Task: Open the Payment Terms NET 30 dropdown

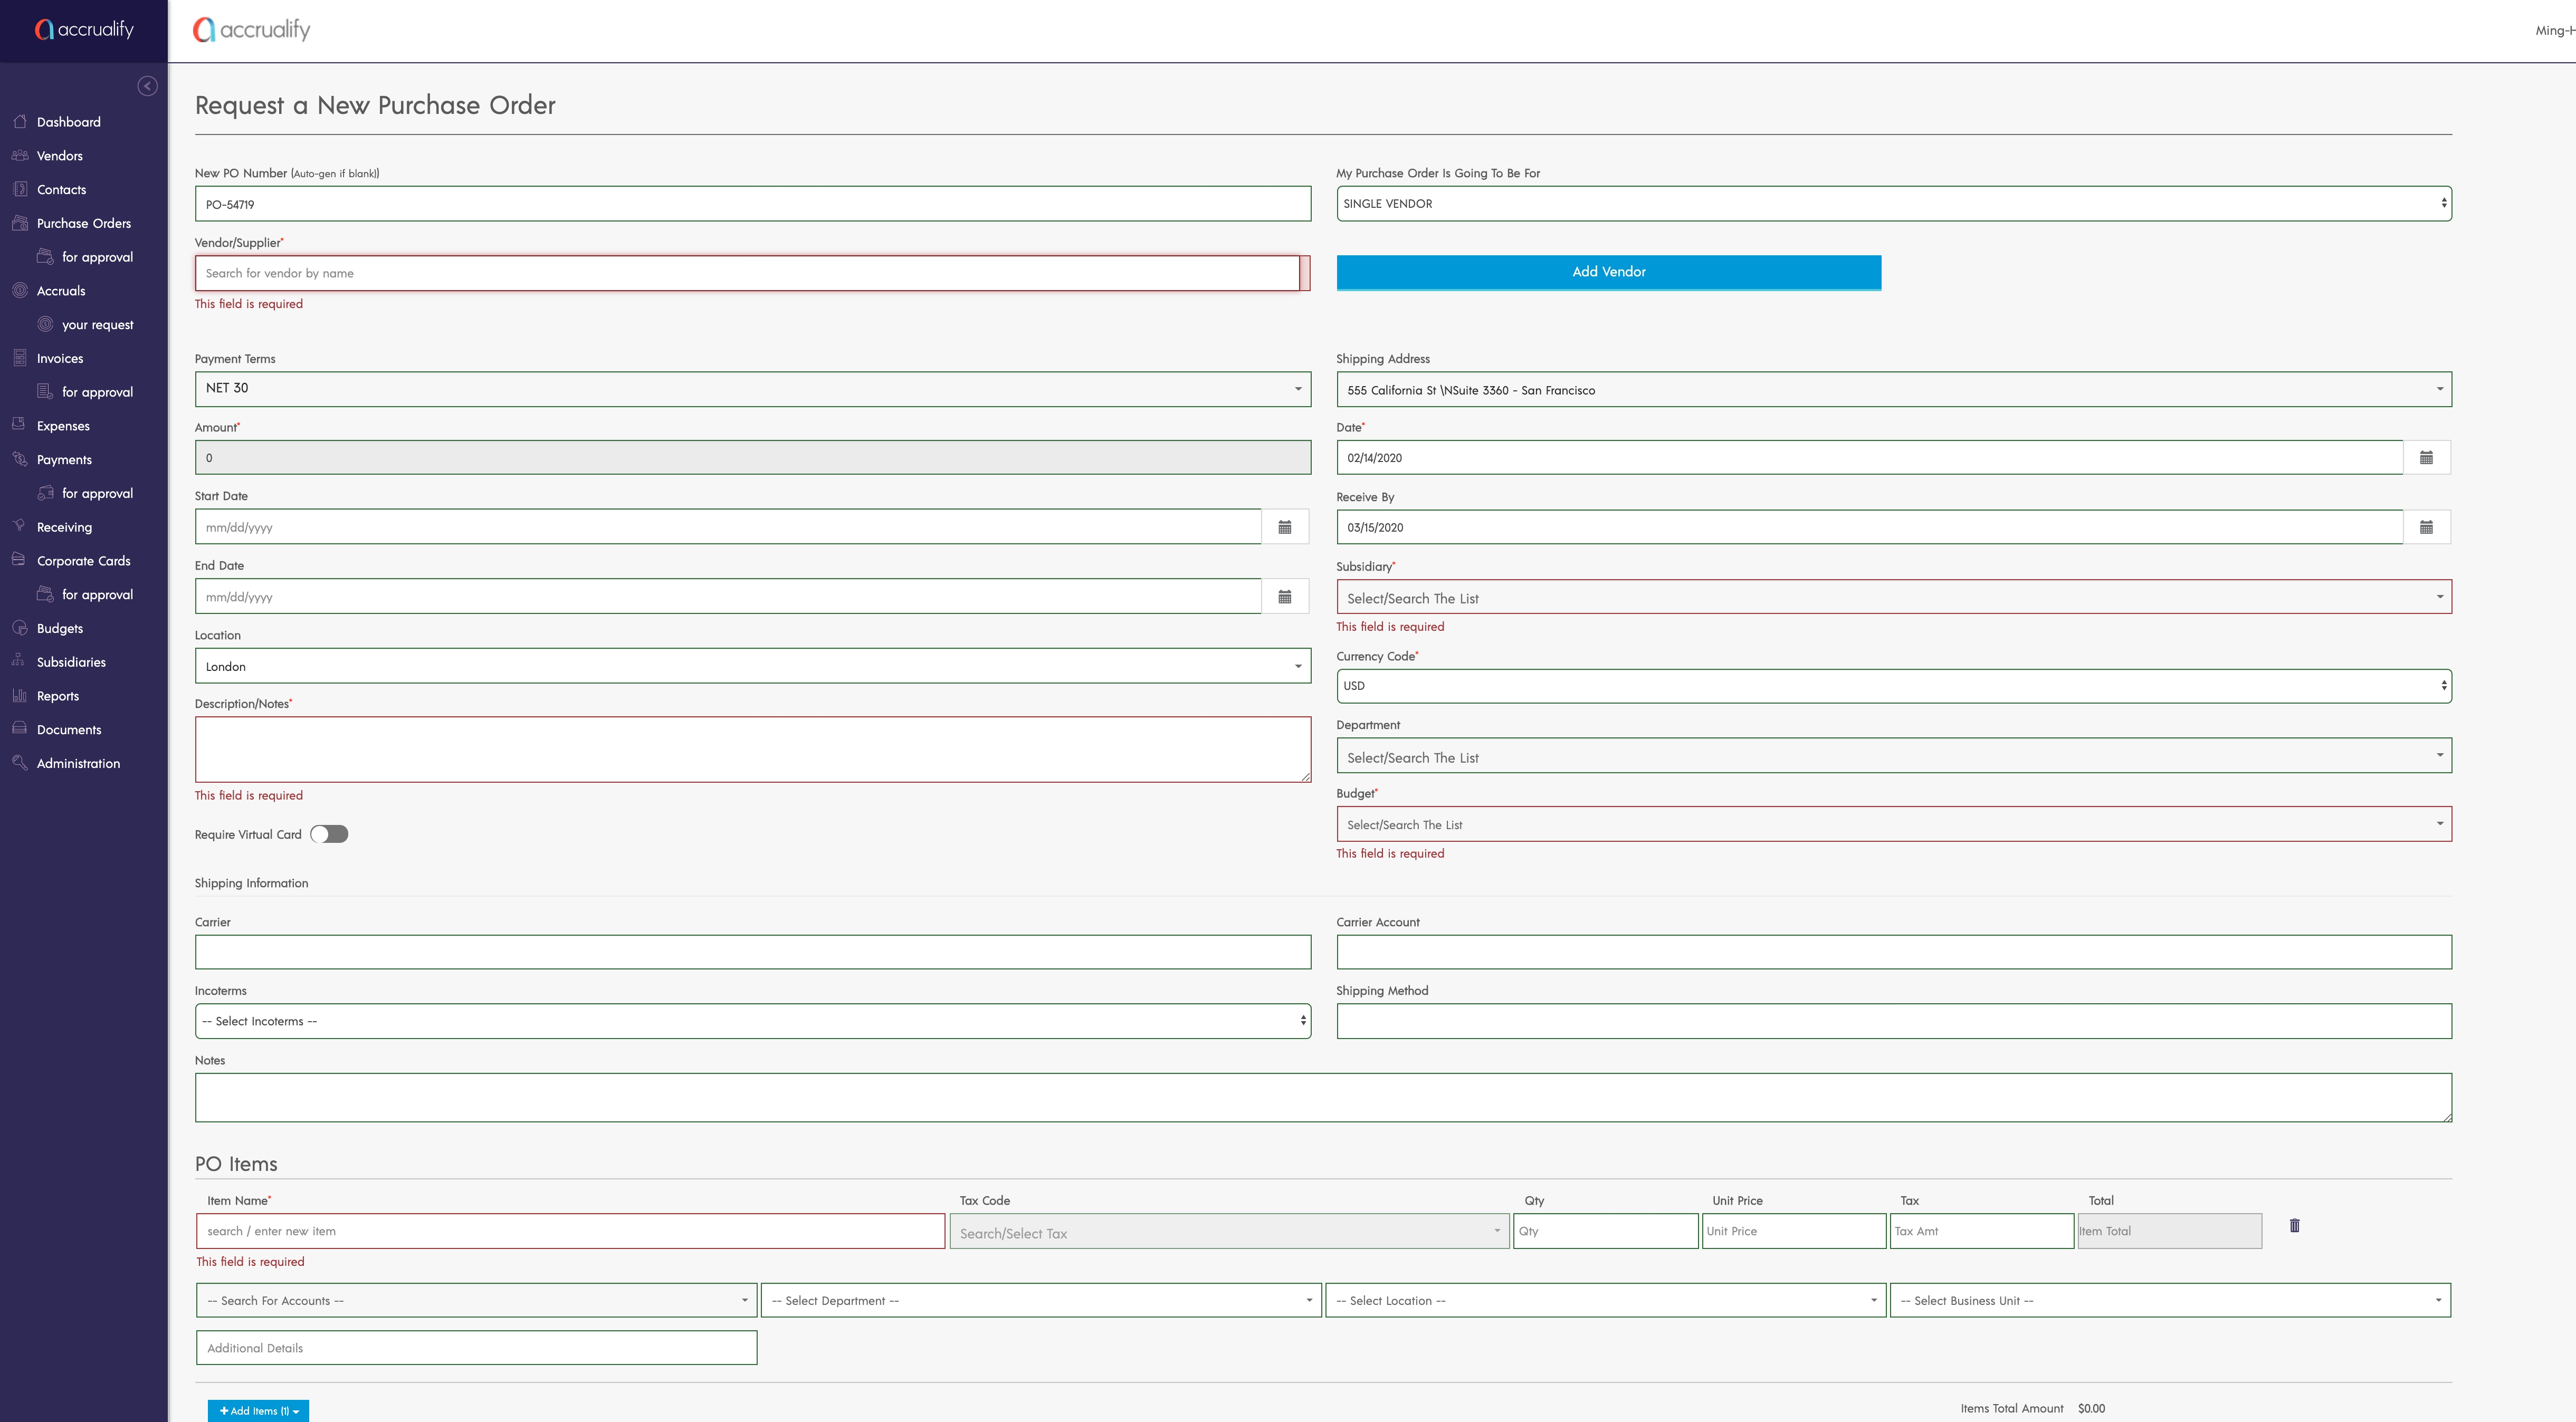Action: [752, 389]
